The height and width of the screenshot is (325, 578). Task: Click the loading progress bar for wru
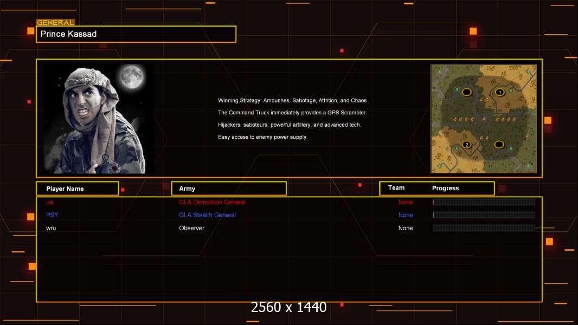point(484,228)
